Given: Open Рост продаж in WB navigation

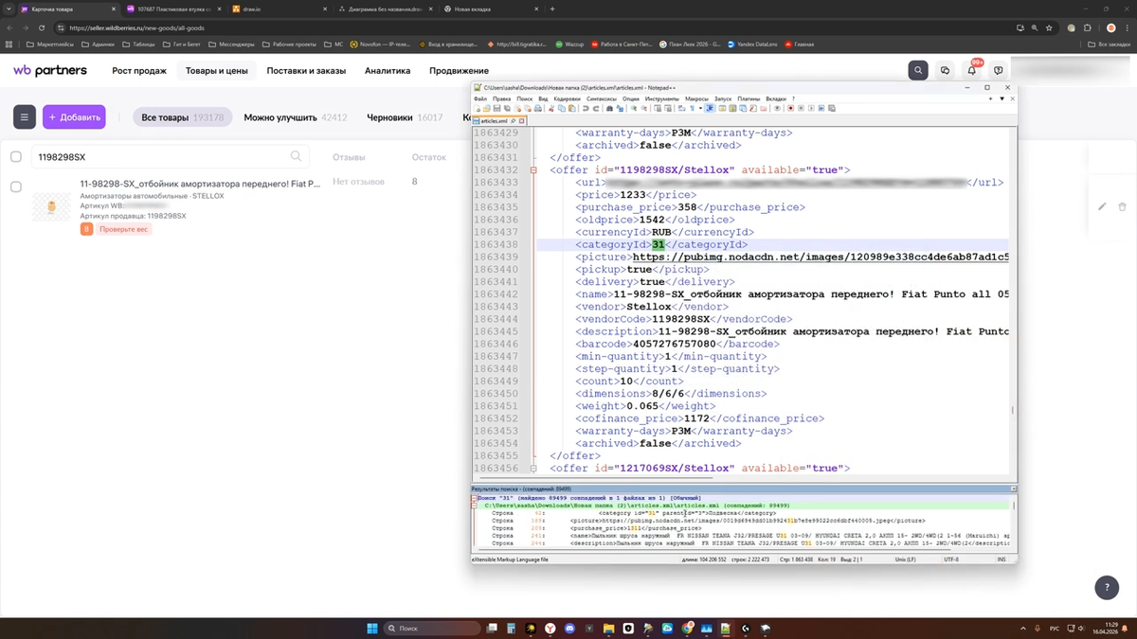Looking at the screenshot, I should [x=139, y=71].
